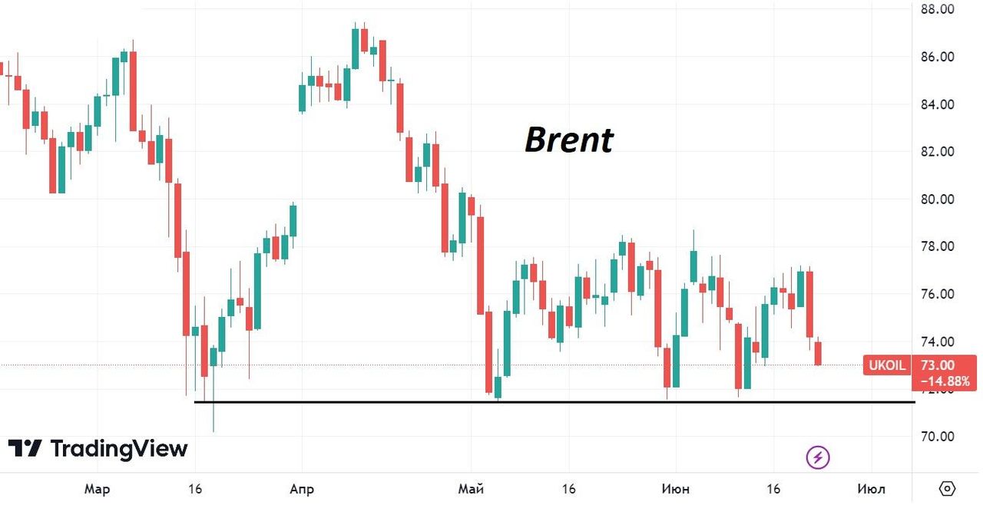Click the Мар label on time axis
This screenshot has width=983, height=505.
98,489
